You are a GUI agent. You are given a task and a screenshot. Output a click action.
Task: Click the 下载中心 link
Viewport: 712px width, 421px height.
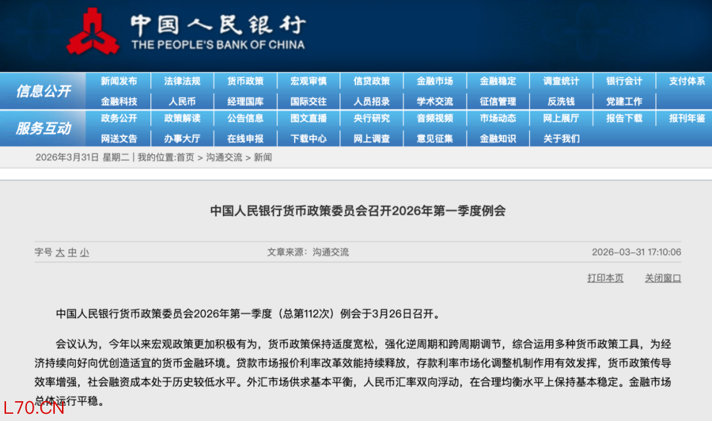coord(309,138)
